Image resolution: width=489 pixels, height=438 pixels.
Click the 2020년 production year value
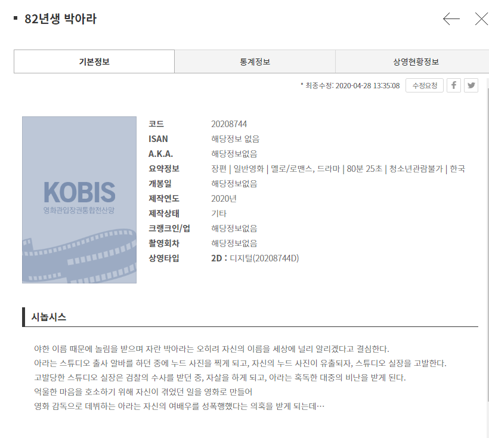[x=224, y=199]
